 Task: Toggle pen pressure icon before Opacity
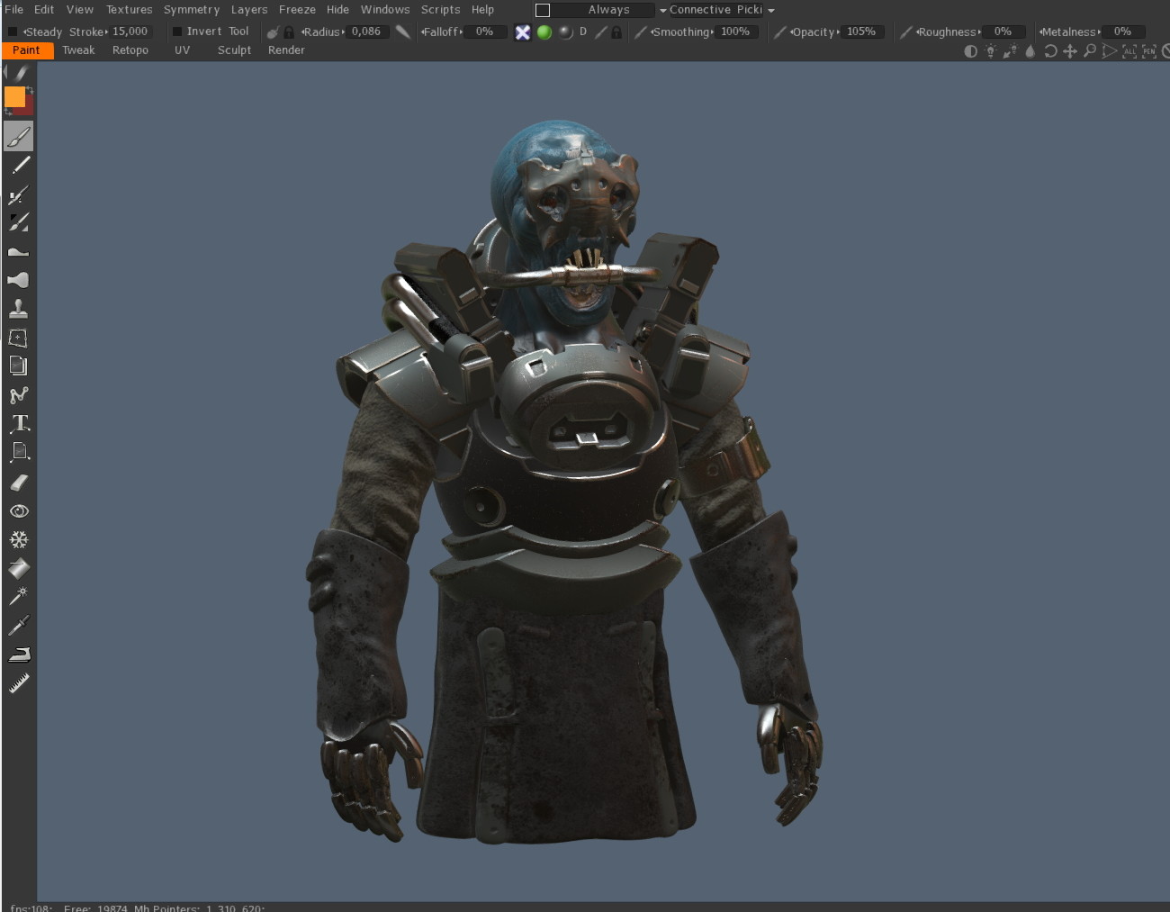[x=779, y=32]
